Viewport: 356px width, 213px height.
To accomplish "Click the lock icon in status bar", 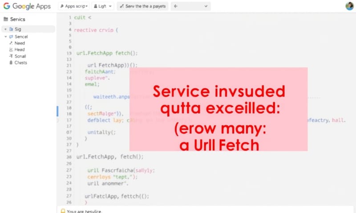I will tap(63, 211).
